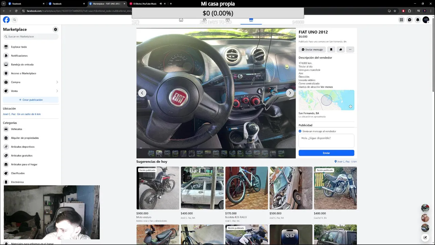Open Explorar todo in the sidebar

(x=31, y=47)
